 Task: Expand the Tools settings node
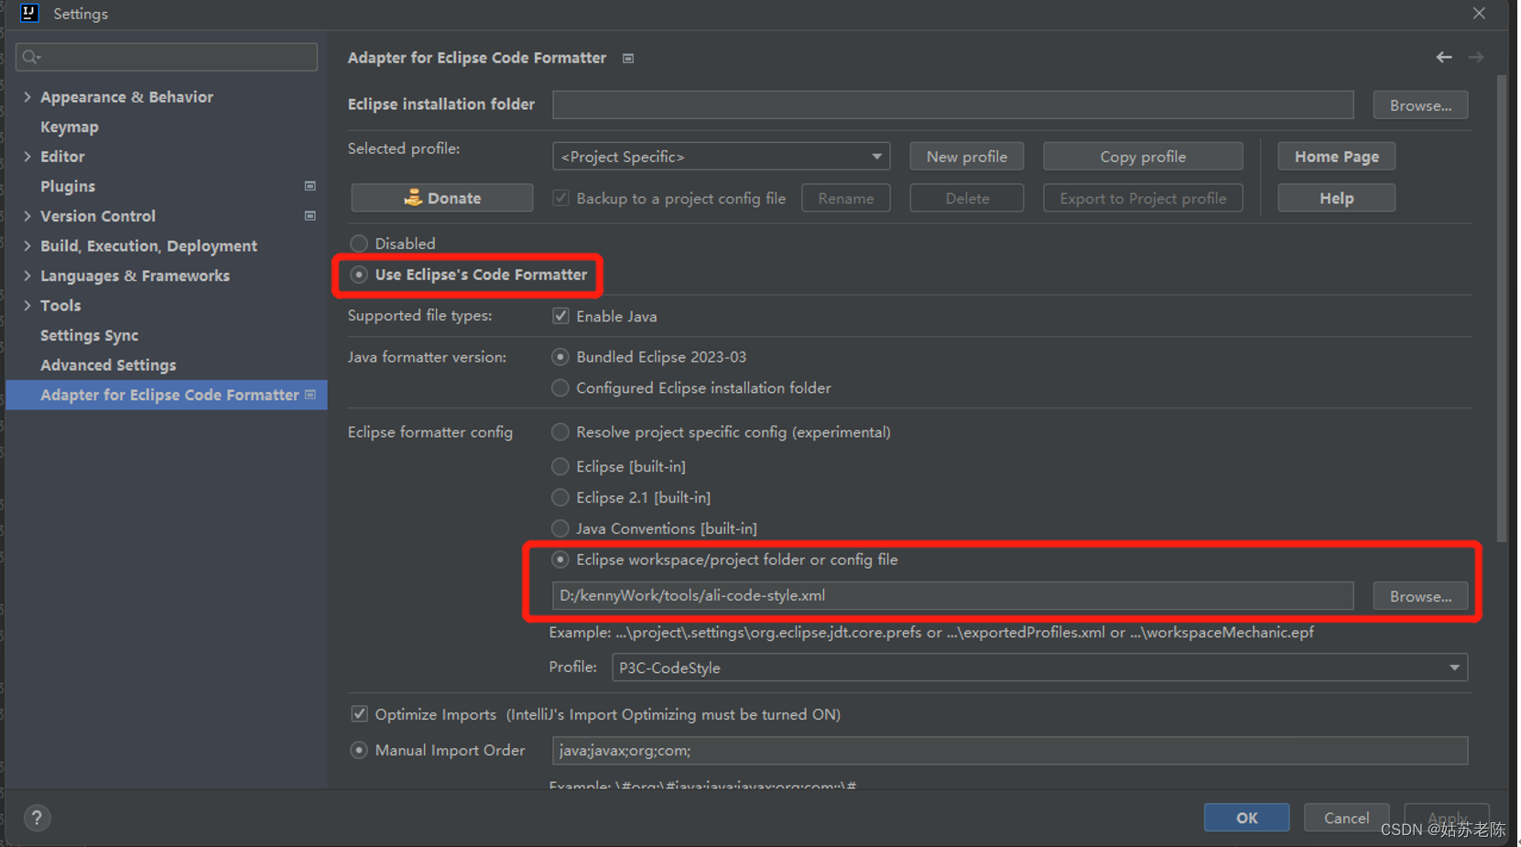point(27,305)
